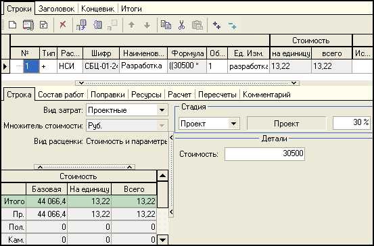Click the blue braces group icon

(97, 24)
